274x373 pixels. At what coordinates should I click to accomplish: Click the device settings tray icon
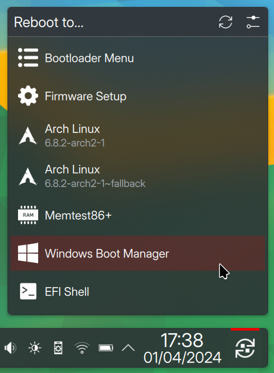click(x=58, y=348)
